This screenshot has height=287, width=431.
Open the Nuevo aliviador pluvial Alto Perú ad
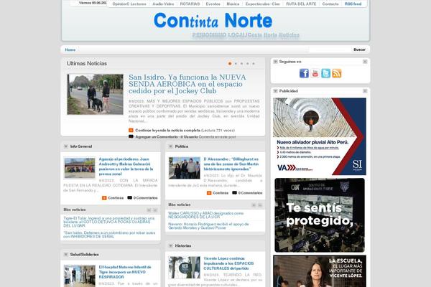319,136
